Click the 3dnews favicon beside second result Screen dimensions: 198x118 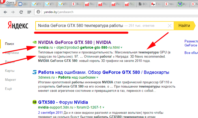coord(35,72)
